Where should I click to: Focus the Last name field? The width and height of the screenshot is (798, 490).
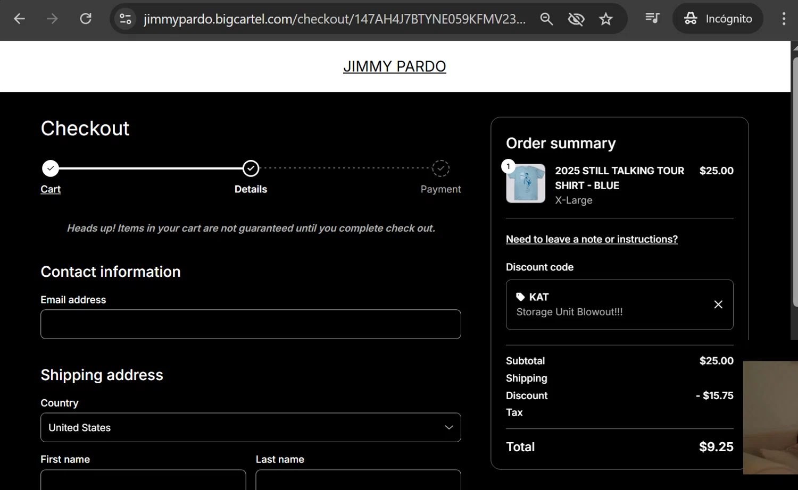358,480
